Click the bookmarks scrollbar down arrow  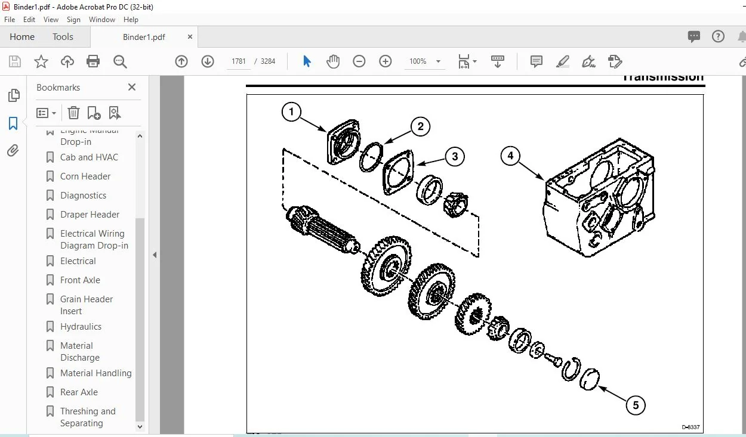point(140,426)
